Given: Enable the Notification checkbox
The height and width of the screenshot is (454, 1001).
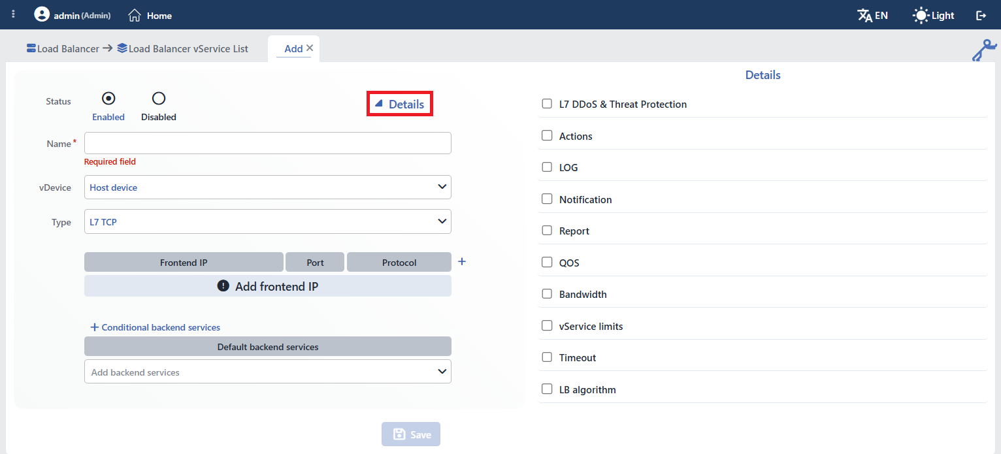Looking at the screenshot, I should [547, 199].
